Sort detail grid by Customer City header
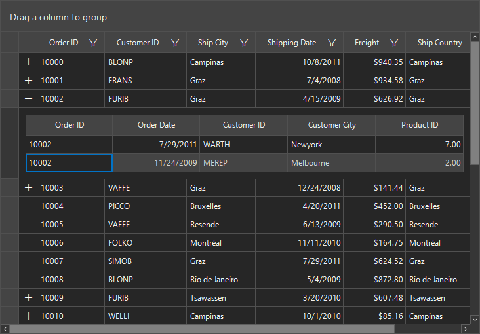Screen dimensions: 480x334 332,125
